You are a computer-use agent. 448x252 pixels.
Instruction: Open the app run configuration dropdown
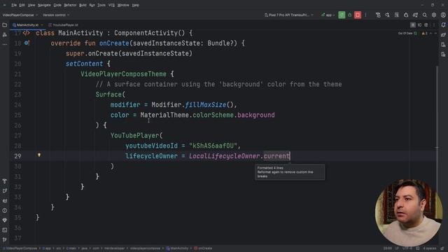tap(328, 15)
